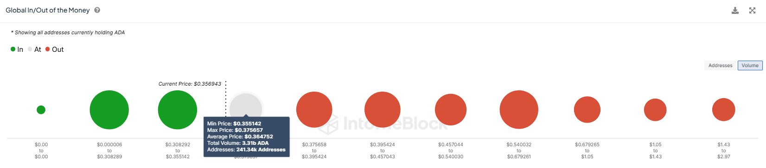This screenshot has width=766, height=168.
Task: Select the red $0.679265 to $1.05 bubble
Action: [x=587, y=110]
